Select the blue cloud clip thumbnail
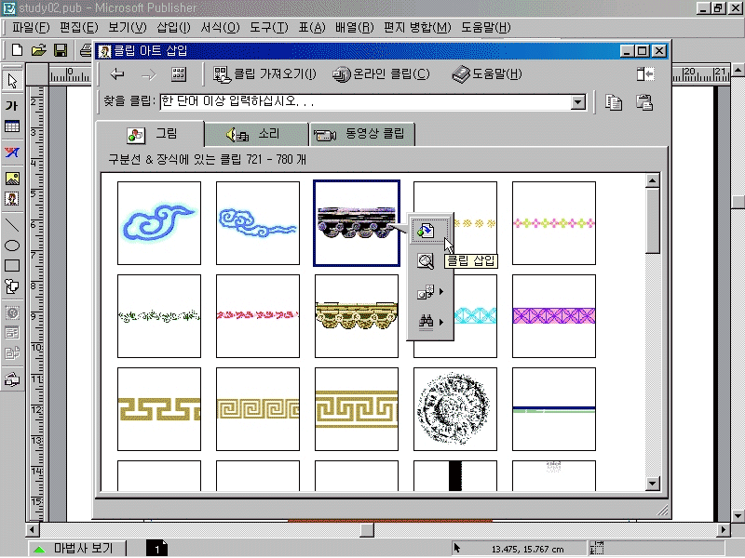The width and height of the screenshot is (745, 558). click(159, 223)
